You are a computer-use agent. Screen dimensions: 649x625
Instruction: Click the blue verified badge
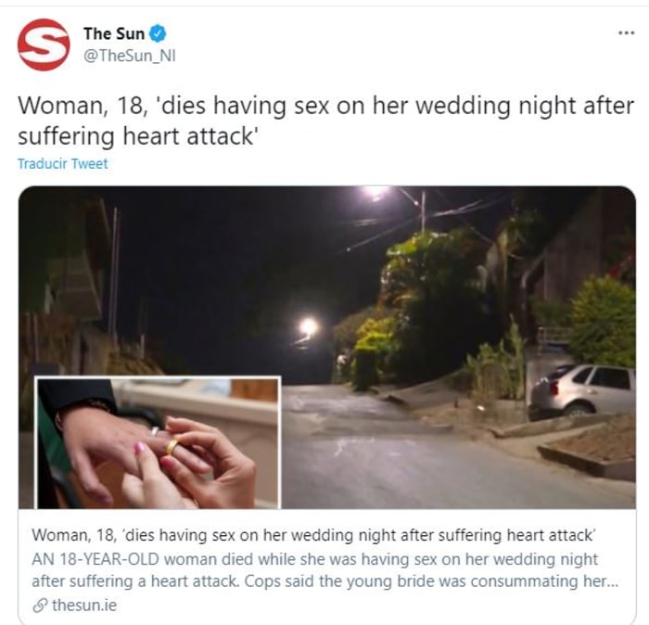click(158, 34)
